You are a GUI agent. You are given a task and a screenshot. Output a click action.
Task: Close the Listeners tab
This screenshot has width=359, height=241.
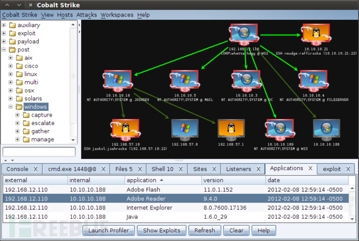[x=258, y=169]
